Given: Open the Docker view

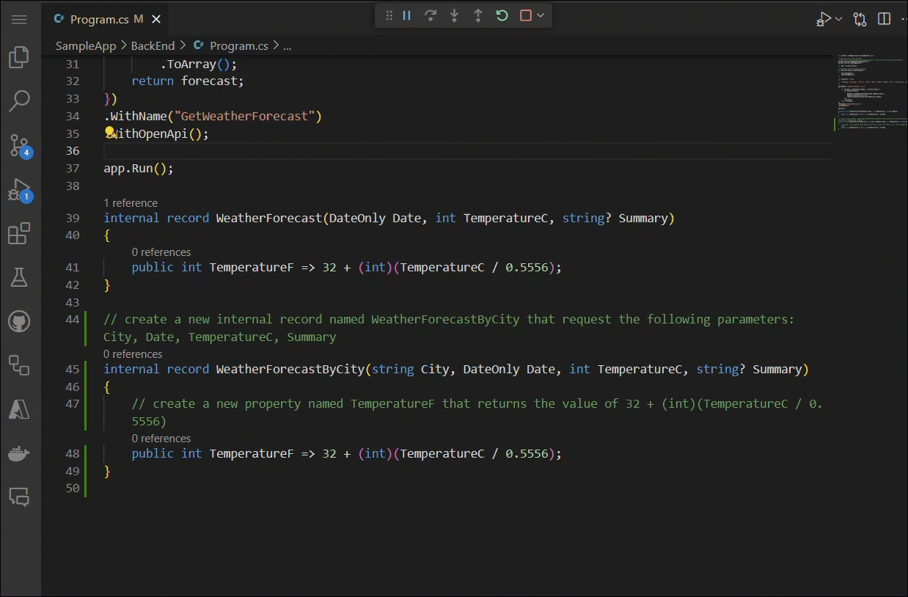Looking at the screenshot, I should click(x=19, y=454).
